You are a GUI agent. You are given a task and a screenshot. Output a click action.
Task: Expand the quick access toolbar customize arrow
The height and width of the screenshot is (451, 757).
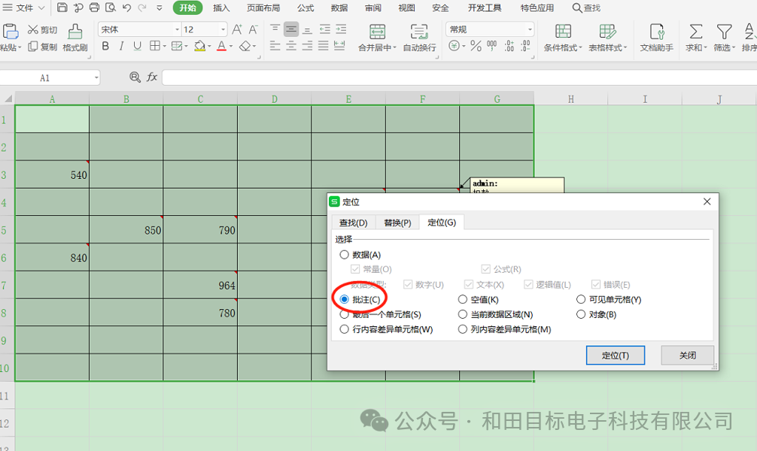pos(159,8)
